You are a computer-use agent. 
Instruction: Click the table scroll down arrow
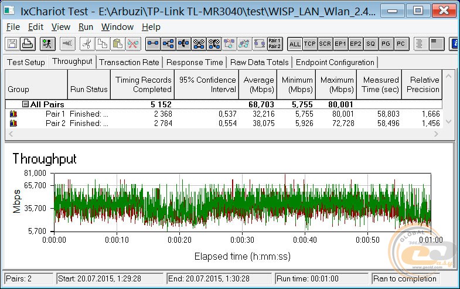(448, 121)
